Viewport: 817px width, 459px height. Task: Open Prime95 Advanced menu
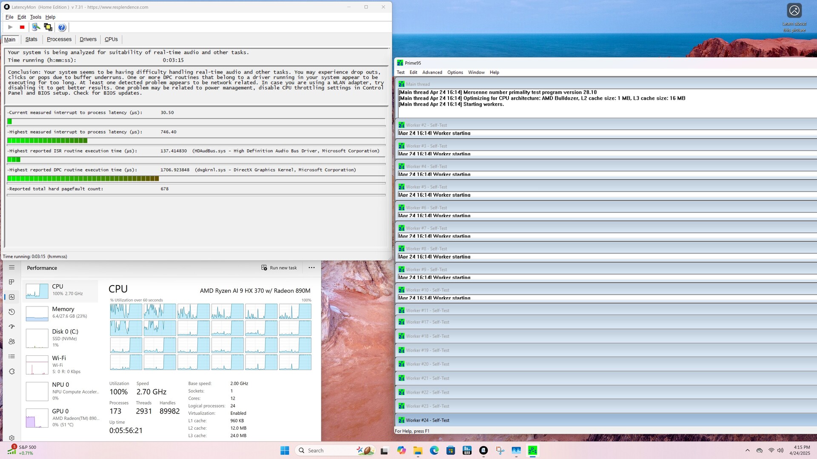432,72
